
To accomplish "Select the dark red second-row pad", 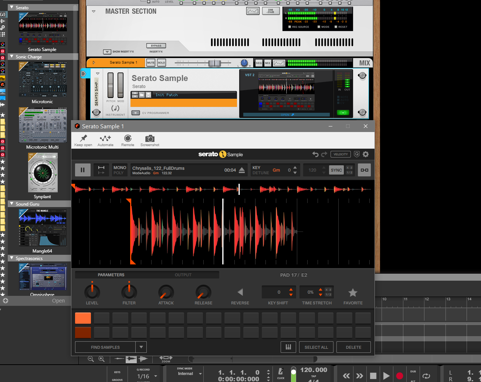I will (x=83, y=332).
